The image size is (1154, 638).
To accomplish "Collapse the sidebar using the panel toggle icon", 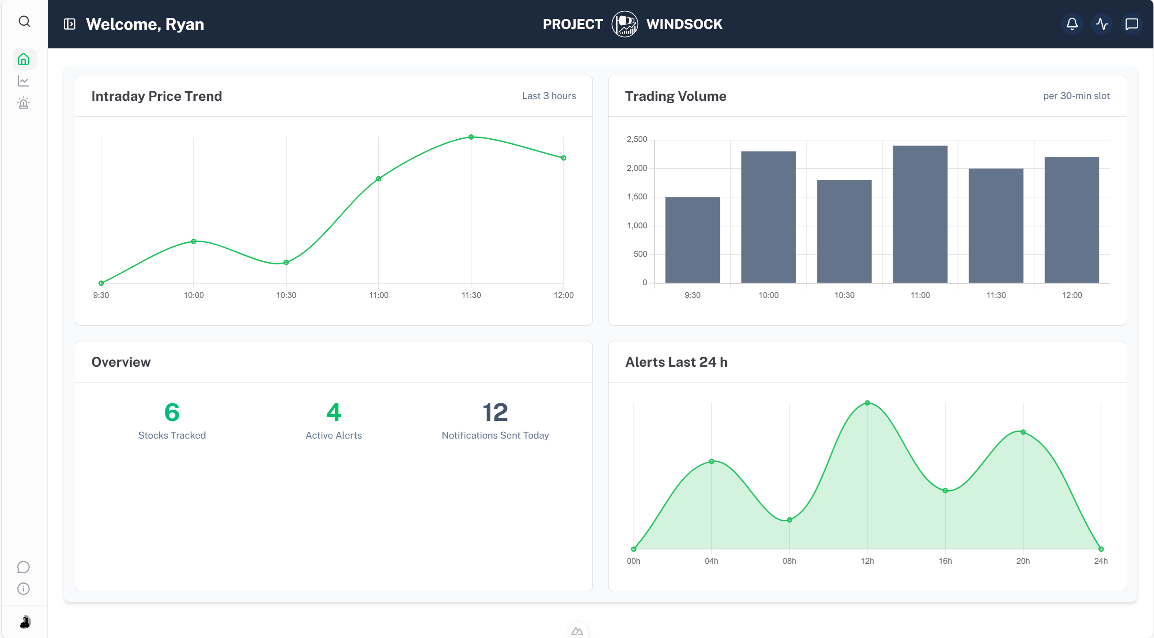I will [x=70, y=24].
